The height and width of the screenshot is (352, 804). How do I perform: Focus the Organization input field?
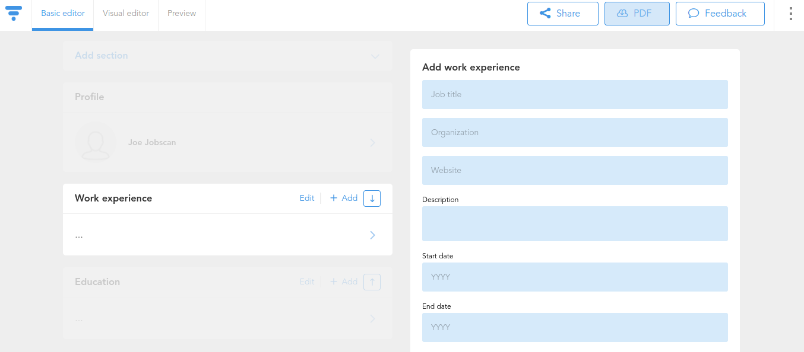click(575, 133)
